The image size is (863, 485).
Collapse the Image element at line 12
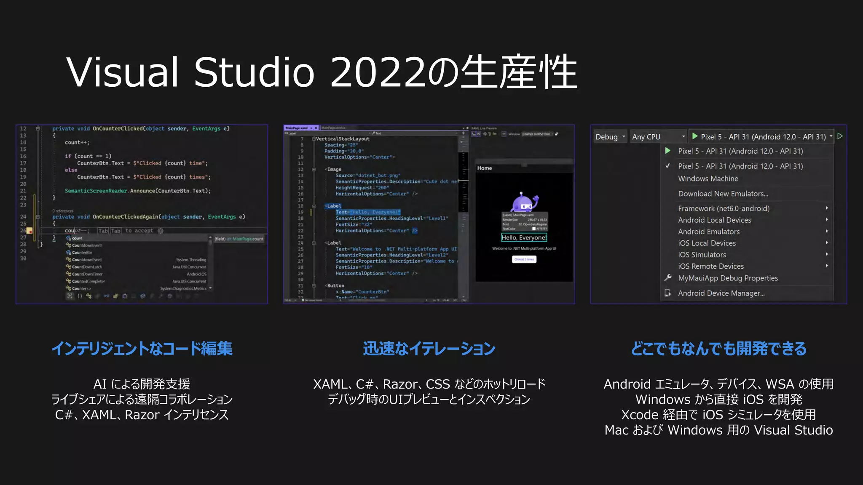314,169
